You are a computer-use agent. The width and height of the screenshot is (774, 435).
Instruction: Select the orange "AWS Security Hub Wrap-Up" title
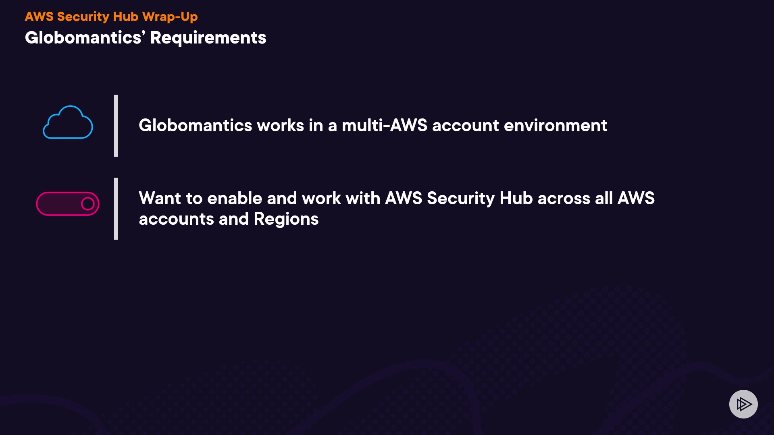click(111, 17)
